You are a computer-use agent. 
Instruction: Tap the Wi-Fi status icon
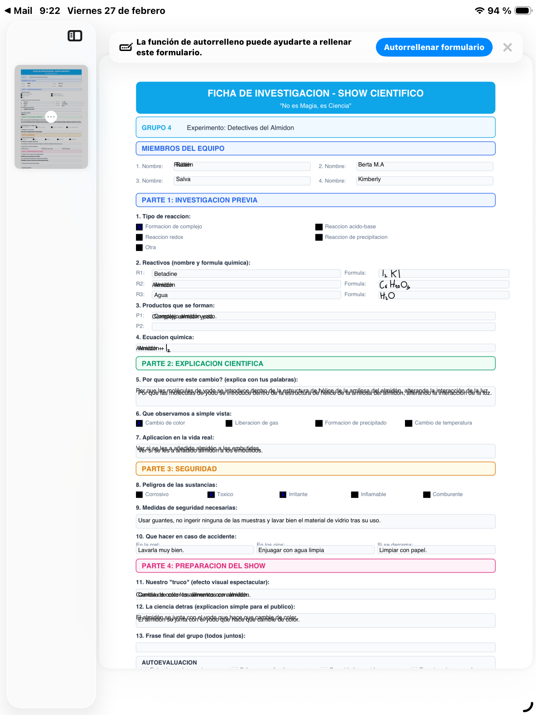tap(479, 11)
